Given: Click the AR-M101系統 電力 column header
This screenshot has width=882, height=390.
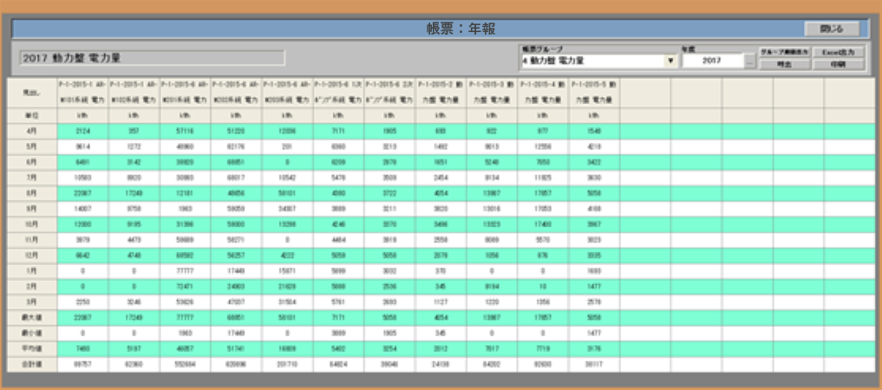Looking at the screenshot, I should pos(82,93).
